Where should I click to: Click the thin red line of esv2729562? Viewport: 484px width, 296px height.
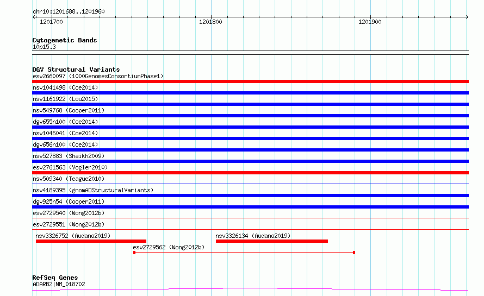(244, 253)
